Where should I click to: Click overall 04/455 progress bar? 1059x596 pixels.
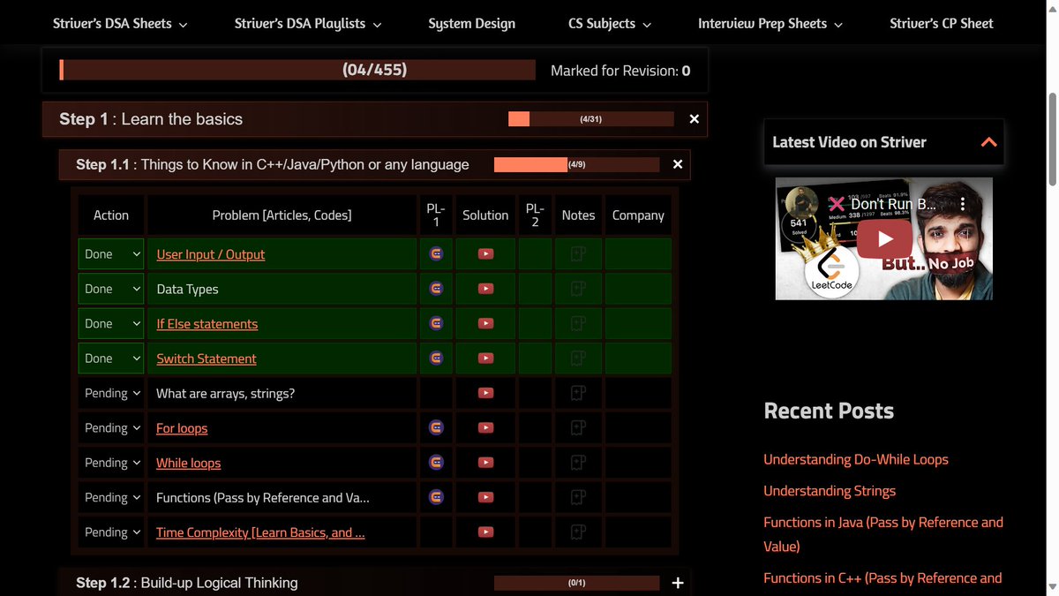pos(297,70)
